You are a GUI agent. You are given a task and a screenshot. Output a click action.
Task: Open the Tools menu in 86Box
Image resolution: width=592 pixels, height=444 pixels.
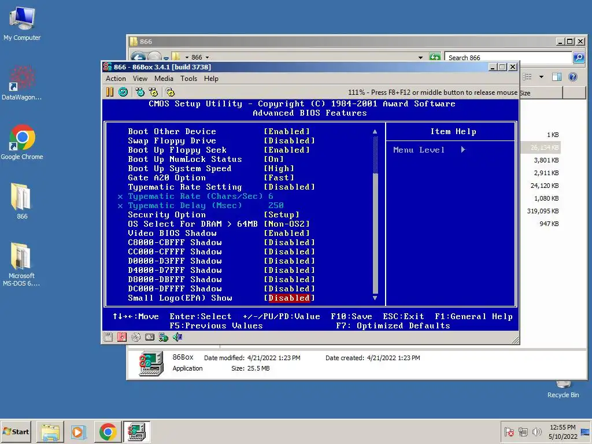(188, 79)
